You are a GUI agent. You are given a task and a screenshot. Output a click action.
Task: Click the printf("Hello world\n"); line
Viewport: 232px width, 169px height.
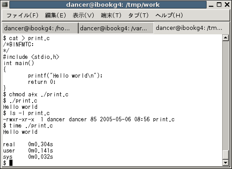pos(65,76)
